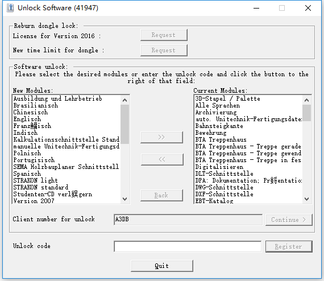The width and height of the screenshot is (324, 281).
Task: Select 'Kalkulationsschnittstelle Stand' module
Action: click(x=67, y=139)
